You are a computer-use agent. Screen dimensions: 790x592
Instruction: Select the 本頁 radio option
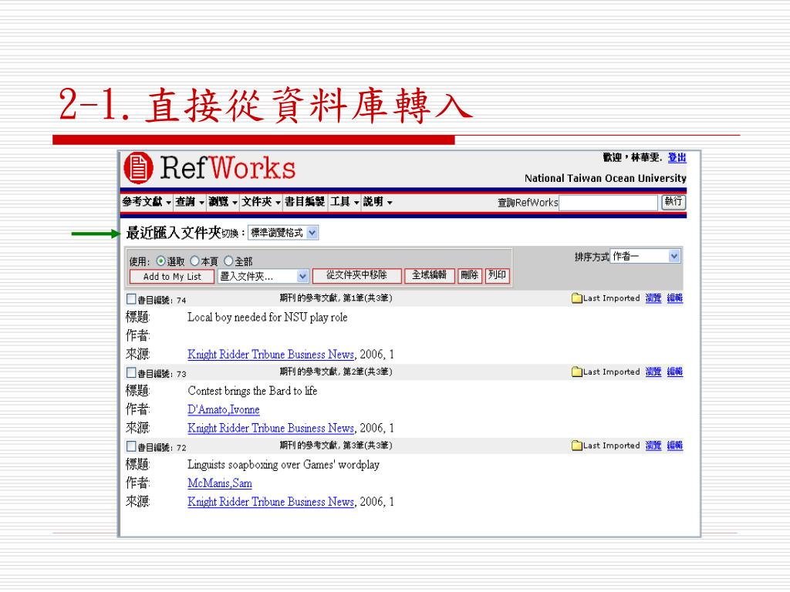(194, 261)
